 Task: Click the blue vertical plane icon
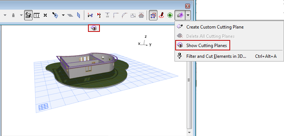point(78,15)
